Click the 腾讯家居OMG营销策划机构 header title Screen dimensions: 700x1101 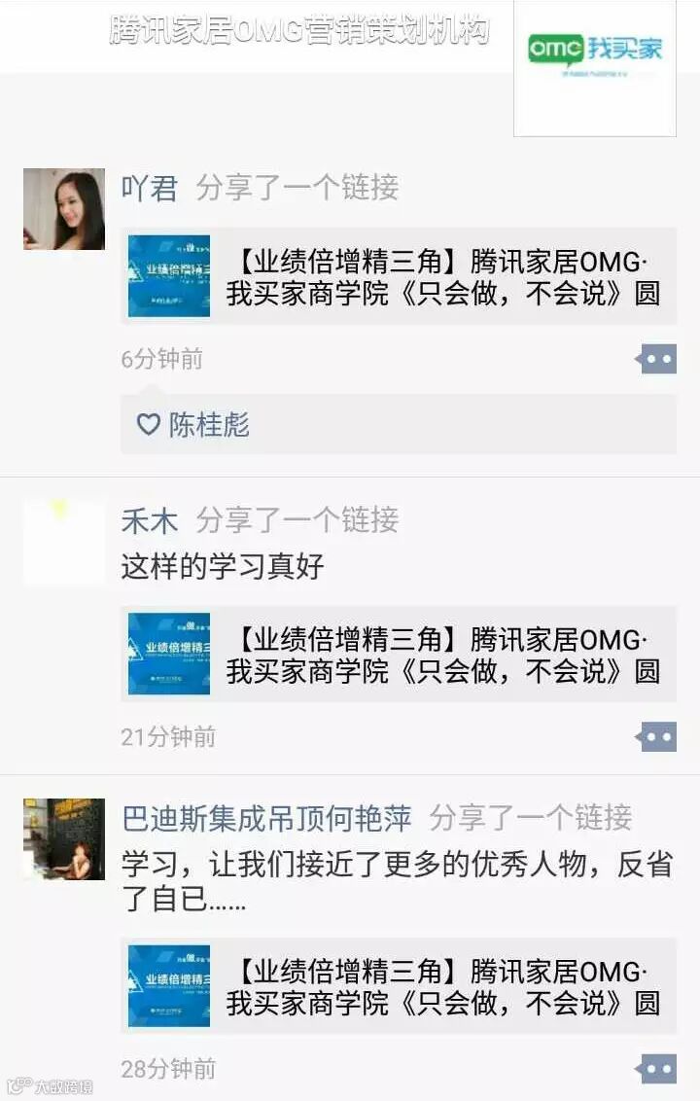299,30
